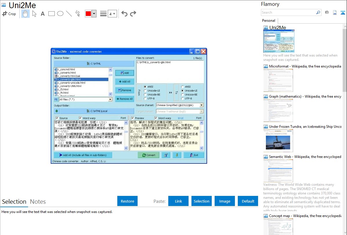Toggle the Preview checkbox
Screen dimensions: 347x235
(133, 118)
